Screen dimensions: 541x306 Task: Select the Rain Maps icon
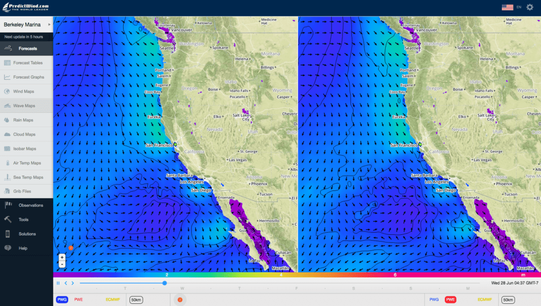(26, 120)
